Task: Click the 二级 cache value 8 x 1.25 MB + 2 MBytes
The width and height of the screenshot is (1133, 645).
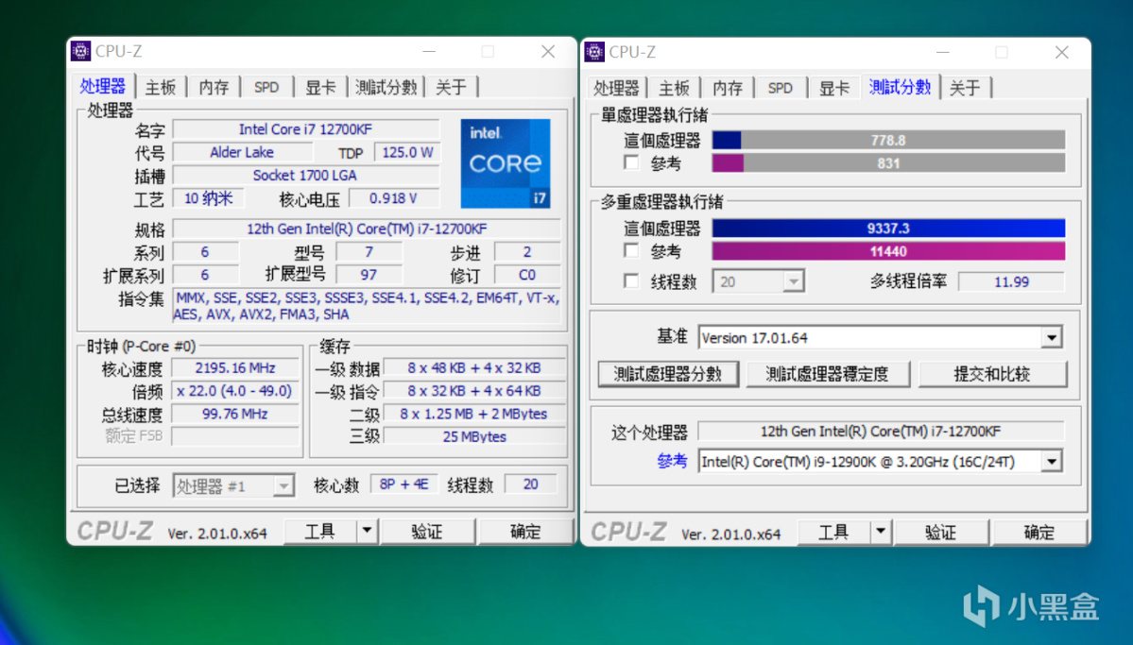Action: [x=474, y=414]
